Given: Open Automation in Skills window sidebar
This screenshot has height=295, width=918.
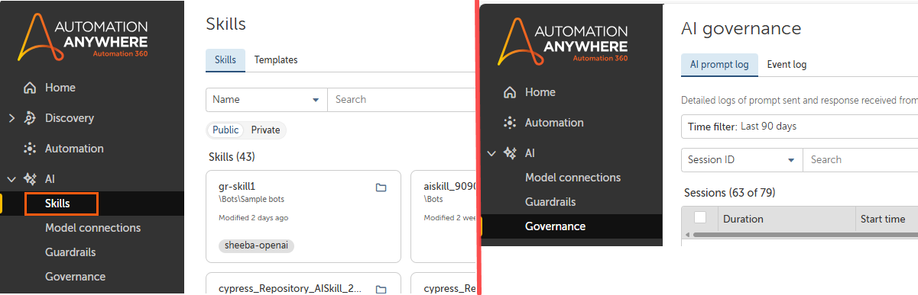Looking at the screenshot, I should click(x=74, y=149).
